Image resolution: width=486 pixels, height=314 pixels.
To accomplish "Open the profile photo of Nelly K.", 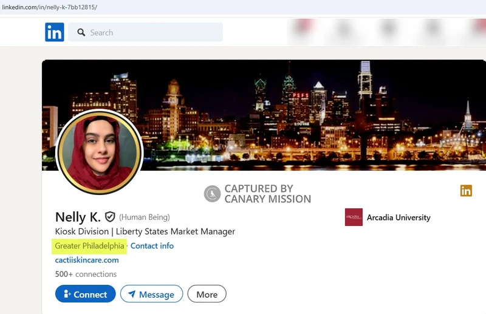I will pyautogui.click(x=99, y=152).
